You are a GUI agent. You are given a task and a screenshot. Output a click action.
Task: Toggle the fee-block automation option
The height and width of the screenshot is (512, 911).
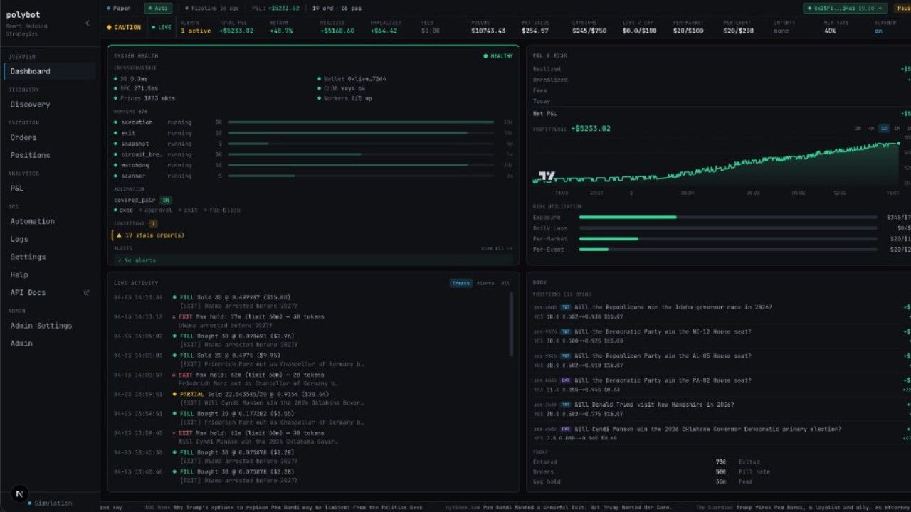click(x=221, y=210)
